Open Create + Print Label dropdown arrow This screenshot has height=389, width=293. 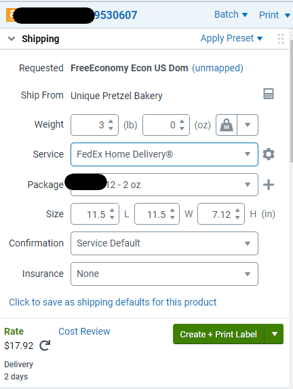[274, 334]
